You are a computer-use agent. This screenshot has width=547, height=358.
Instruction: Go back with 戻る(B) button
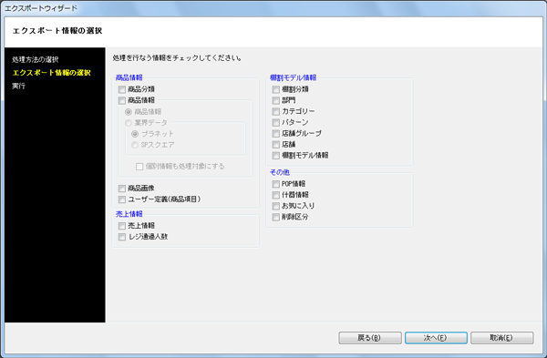coord(370,338)
